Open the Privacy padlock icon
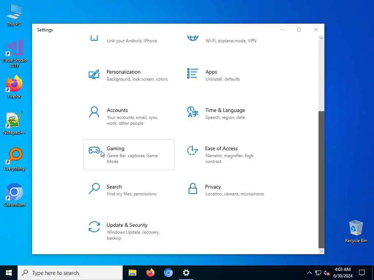 pos(192,188)
